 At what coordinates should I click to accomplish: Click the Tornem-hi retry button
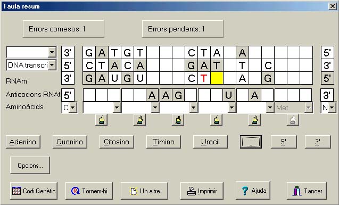coord(89,191)
